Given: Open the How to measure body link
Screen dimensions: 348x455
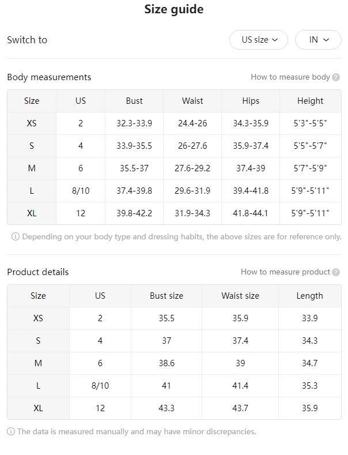Looking at the screenshot, I should [290, 77].
